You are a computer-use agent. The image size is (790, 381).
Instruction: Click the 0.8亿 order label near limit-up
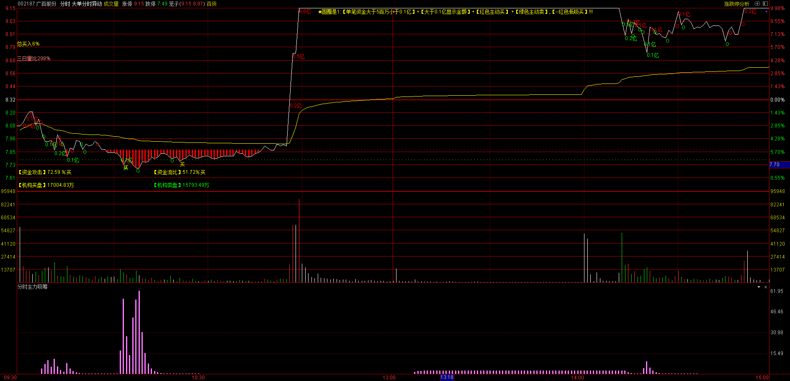305,12
